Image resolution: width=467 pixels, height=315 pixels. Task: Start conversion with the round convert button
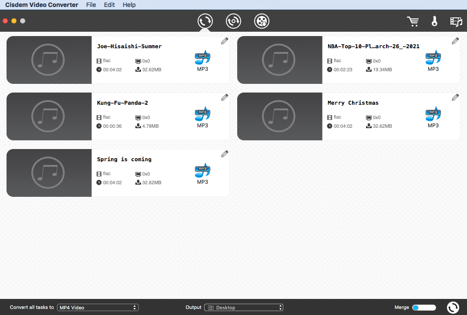453,308
